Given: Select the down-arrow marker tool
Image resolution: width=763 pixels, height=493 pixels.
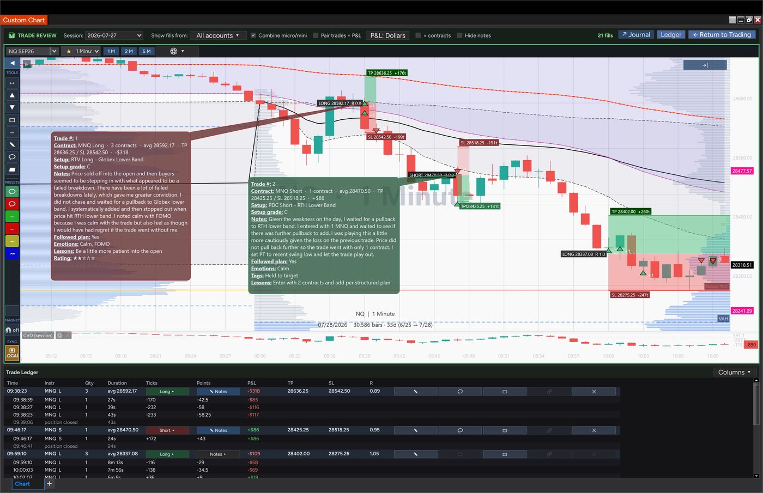Looking at the screenshot, I should pyautogui.click(x=12, y=107).
